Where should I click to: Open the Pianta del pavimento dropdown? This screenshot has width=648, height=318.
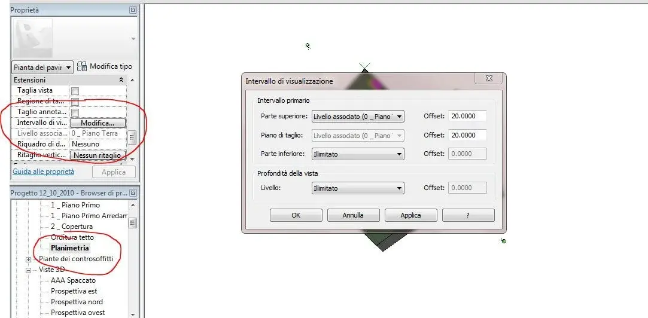pyautogui.click(x=42, y=68)
